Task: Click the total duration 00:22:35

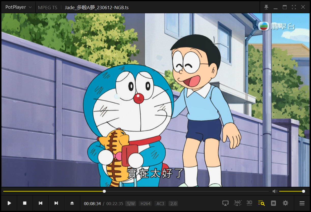Action: point(115,204)
